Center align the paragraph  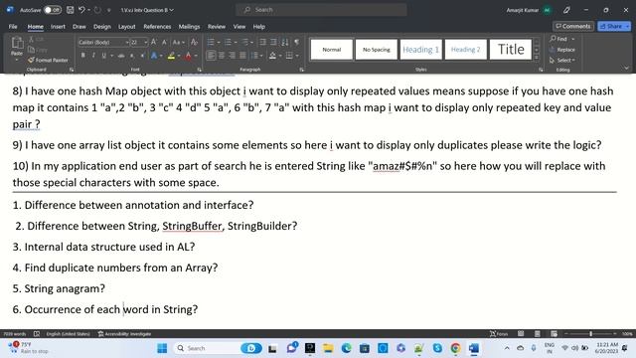[222, 56]
